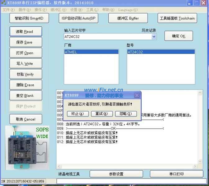
Task: Open the 文件 menu
Action: point(9,10)
